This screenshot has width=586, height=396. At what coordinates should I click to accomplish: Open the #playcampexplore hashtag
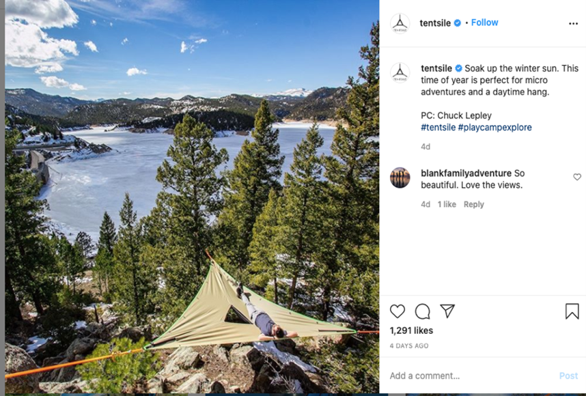[494, 128]
